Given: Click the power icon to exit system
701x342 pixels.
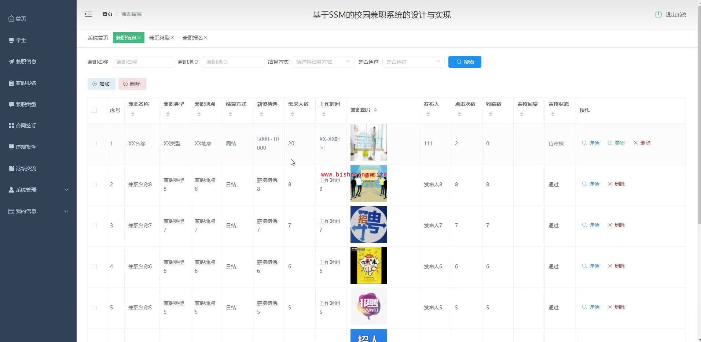Looking at the screenshot, I should pos(658,15).
